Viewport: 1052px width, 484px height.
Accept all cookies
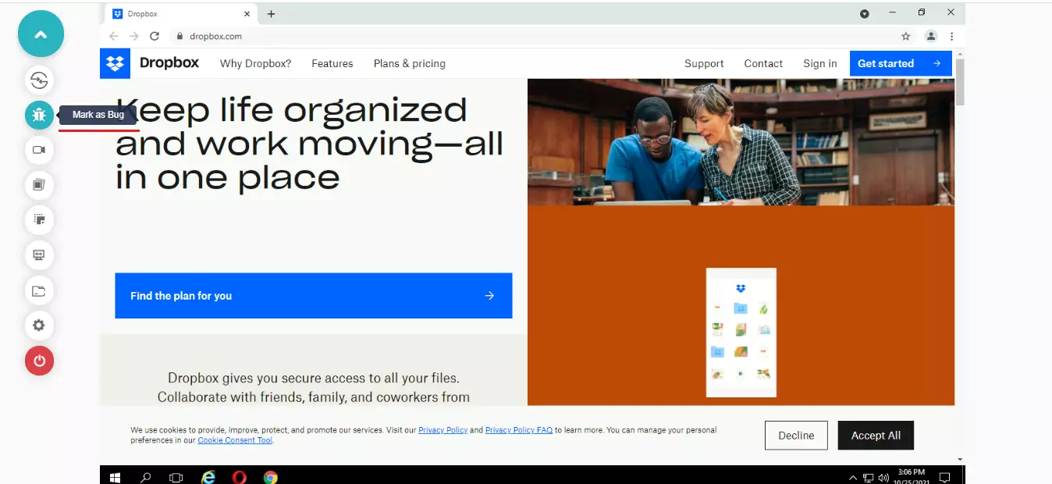875,436
